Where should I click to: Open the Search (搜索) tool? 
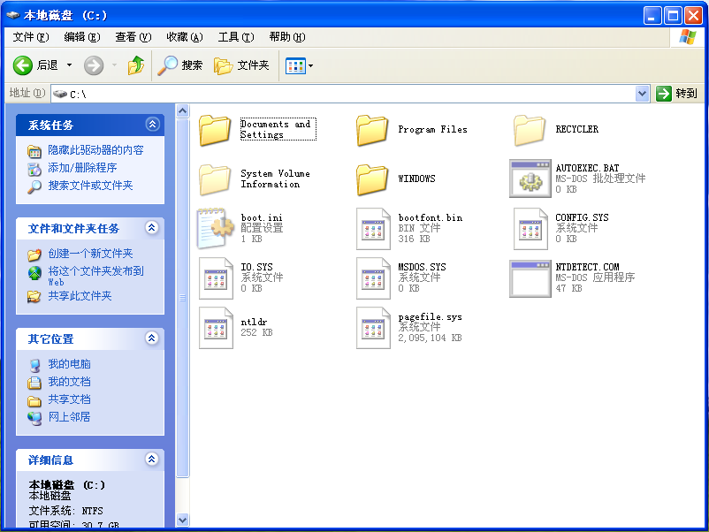(x=180, y=66)
